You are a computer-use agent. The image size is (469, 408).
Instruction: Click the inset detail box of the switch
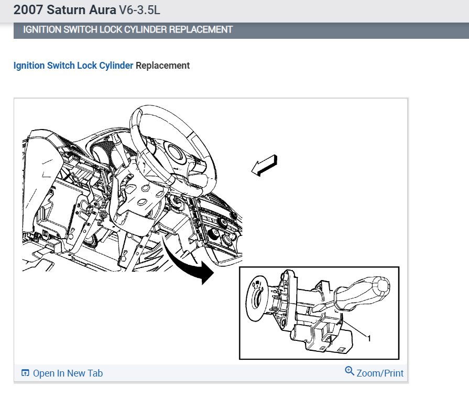[x=319, y=313]
